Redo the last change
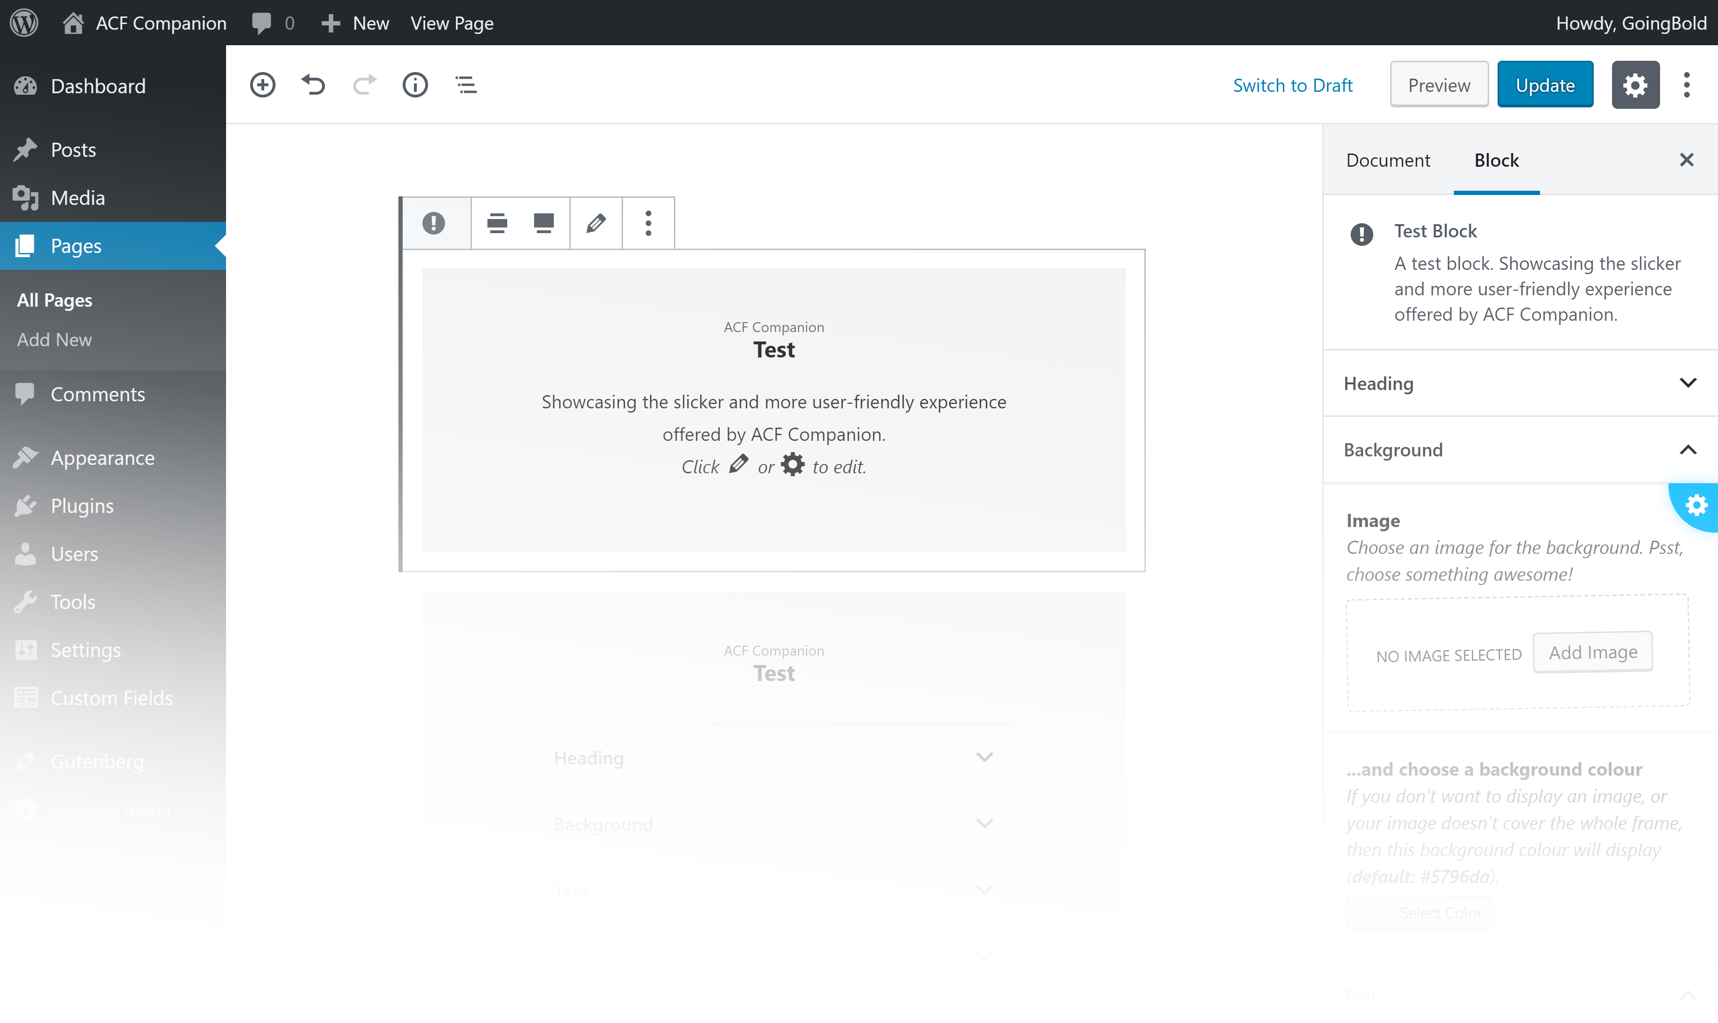The height and width of the screenshot is (1023, 1718). pos(365,85)
